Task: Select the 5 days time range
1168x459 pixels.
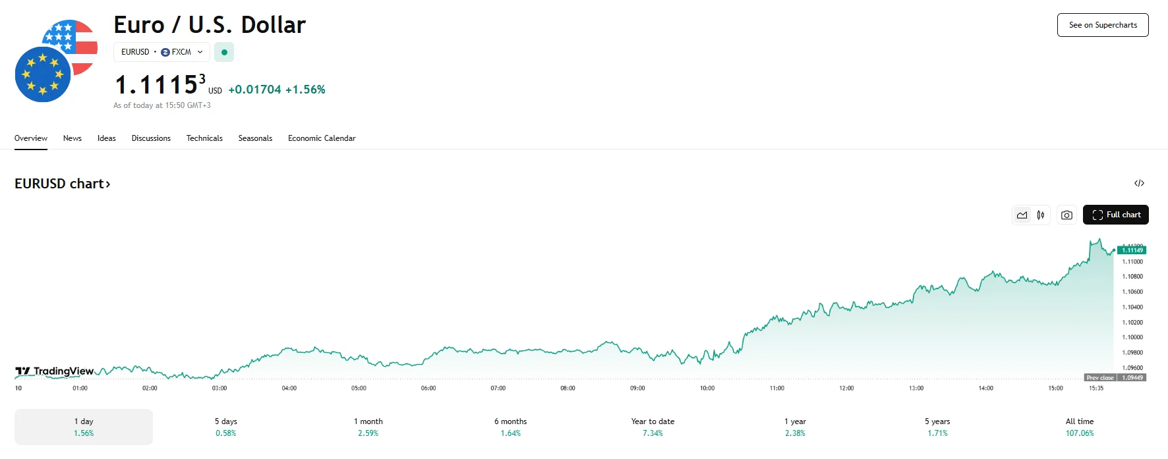Action: point(225,427)
